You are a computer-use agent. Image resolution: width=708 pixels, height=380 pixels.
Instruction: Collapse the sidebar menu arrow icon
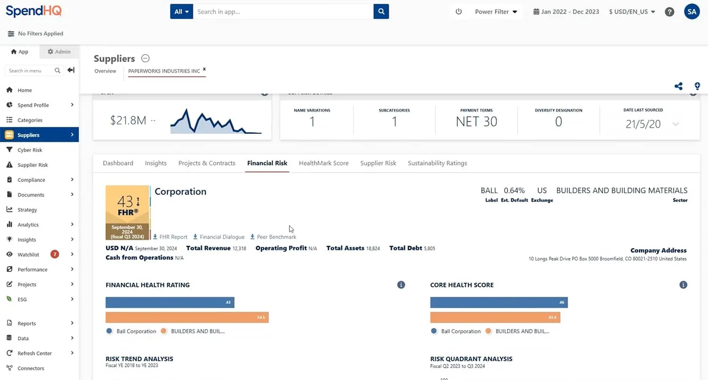click(71, 70)
